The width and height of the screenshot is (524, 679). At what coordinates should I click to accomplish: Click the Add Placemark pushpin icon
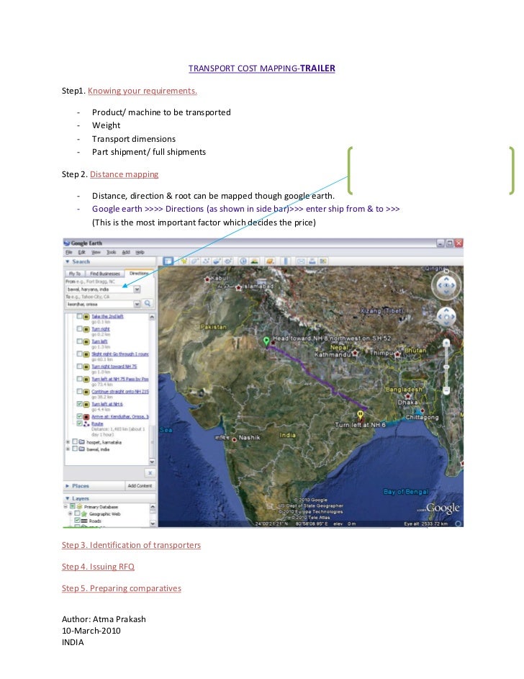[x=184, y=261]
